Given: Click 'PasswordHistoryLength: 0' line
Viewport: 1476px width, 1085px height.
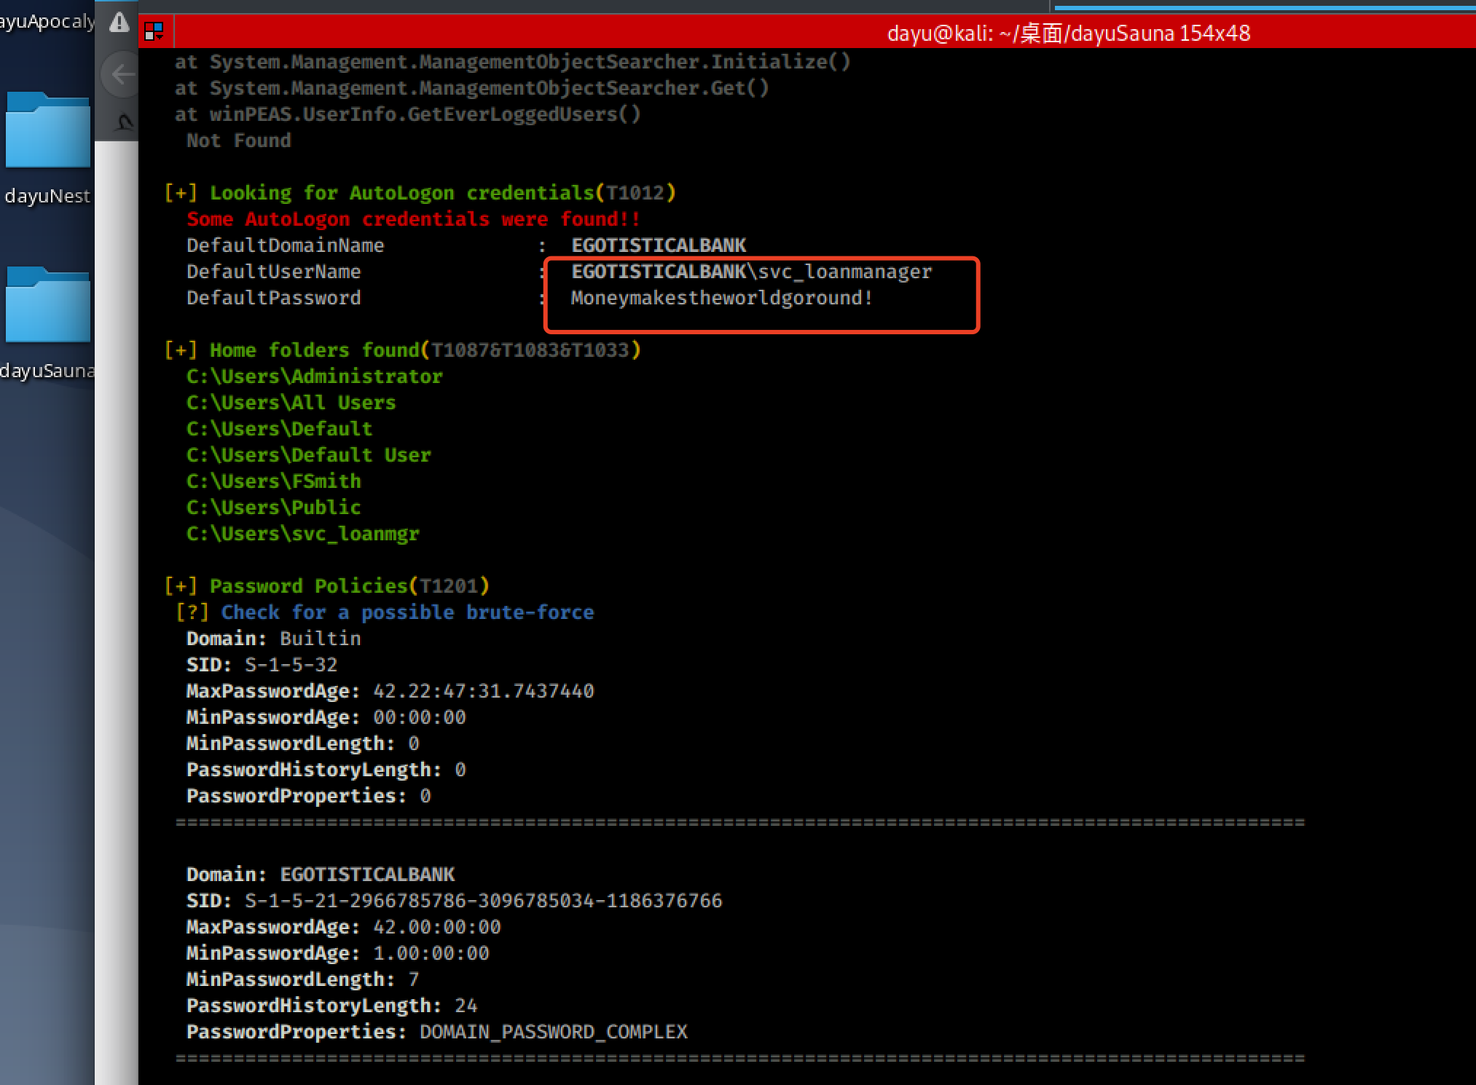Looking at the screenshot, I should click(x=326, y=770).
